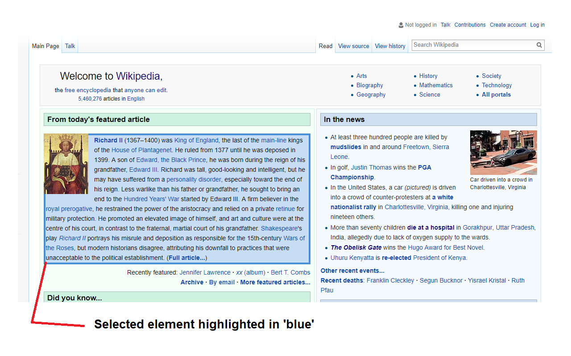Open the re-elected link
Image resolution: width=571 pixels, height=356 pixels.
click(x=397, y=258)
